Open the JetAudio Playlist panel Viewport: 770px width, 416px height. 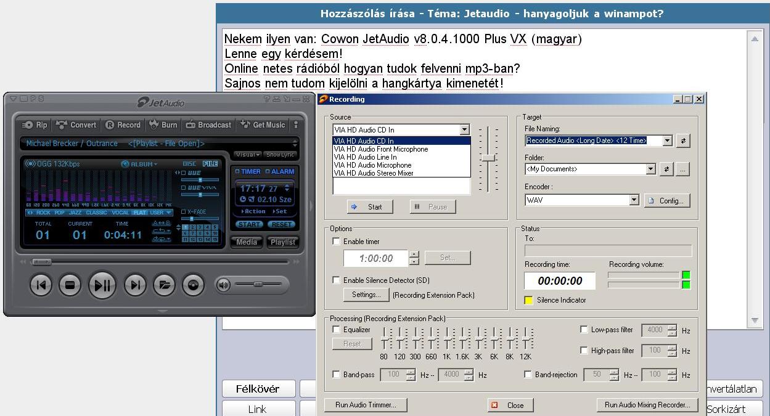(282, 242)
